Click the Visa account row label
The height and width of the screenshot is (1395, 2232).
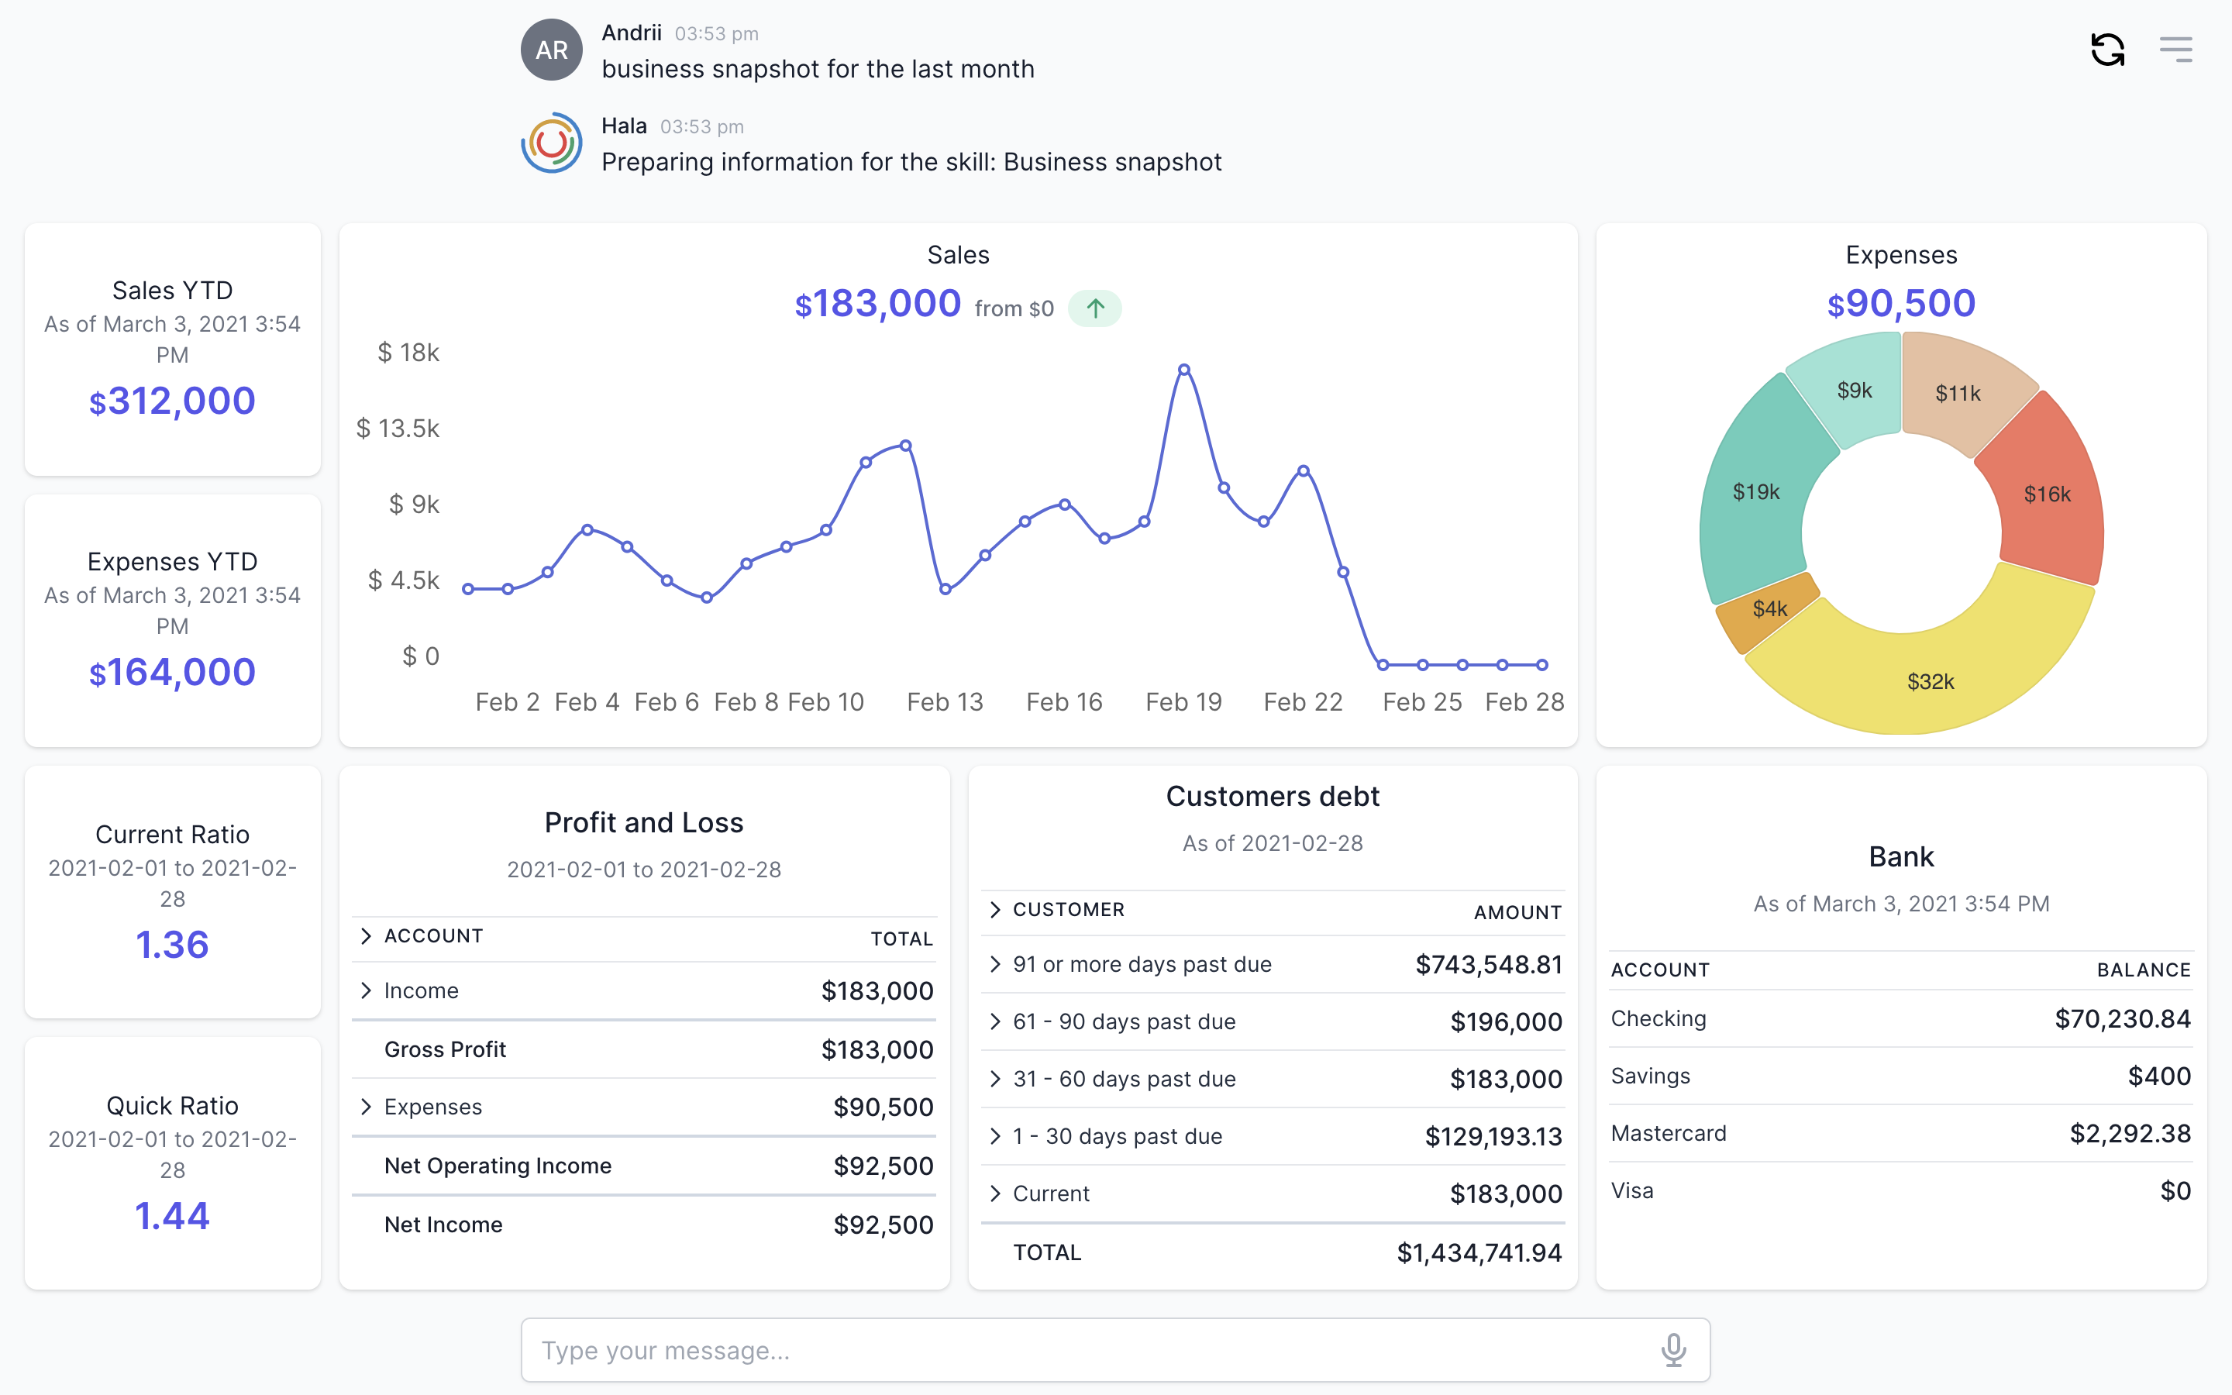(1631, 1190)
